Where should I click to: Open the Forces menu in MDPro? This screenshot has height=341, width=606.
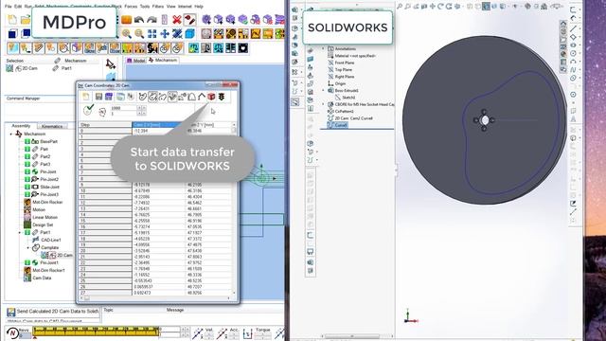tap(131, 7)
